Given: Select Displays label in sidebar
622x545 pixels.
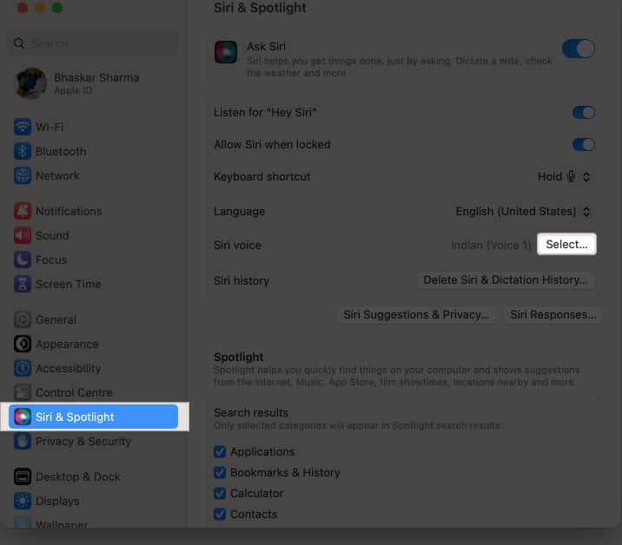Looking at the screenshot, I should (x=57, y=501).
